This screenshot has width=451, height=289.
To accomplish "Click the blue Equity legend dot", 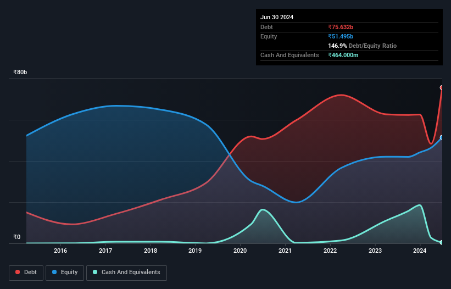I will [x=54, y=272].
